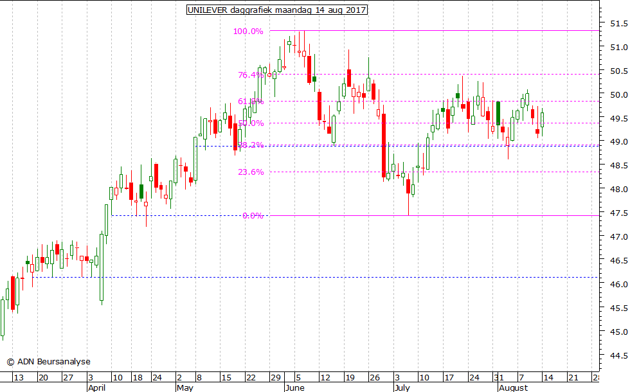
Task: Click the 100.0% Fibonacci level label
Action: [248, 31]
